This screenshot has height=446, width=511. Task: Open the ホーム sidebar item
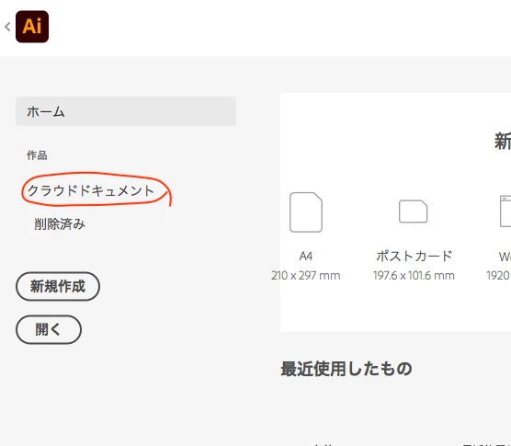pos(126,111)
